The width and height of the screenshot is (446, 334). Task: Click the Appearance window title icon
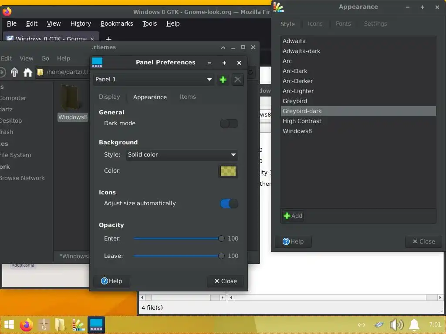click(x=278, y=7)
